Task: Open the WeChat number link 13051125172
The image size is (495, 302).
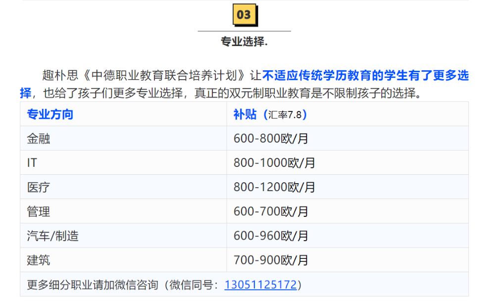Action: point(260,285)
